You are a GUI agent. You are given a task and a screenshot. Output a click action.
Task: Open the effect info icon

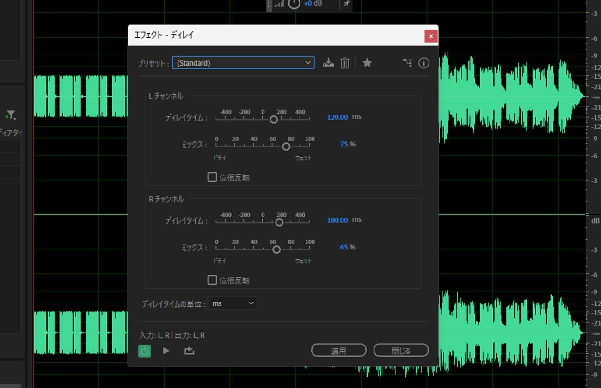click(x=424, y=63)
